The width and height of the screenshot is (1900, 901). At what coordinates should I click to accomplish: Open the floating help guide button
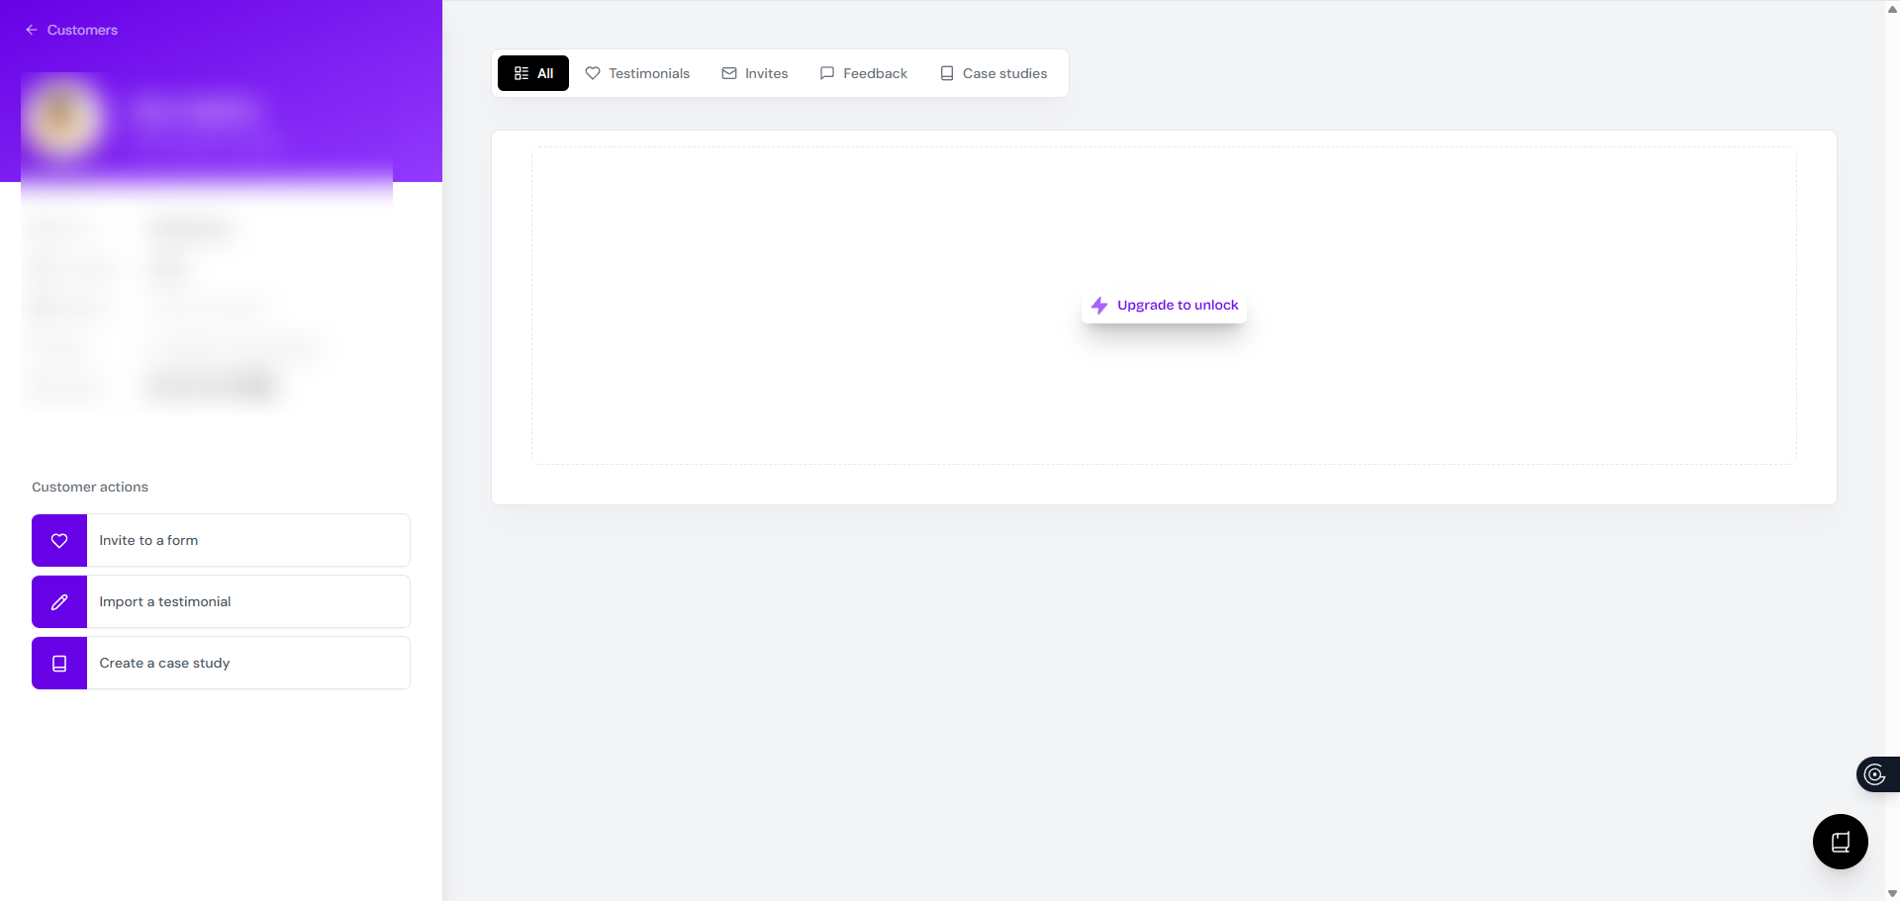pos(1840,842)
